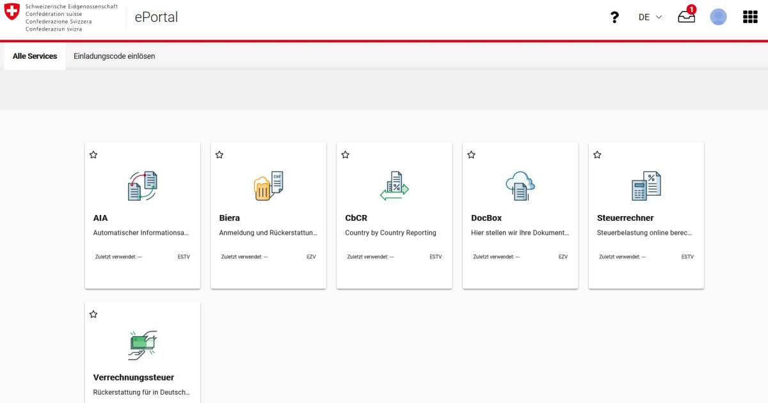768x403 pixels.
Task: Open the Einladungscode einlösen tab
Action: click(114, 56)
